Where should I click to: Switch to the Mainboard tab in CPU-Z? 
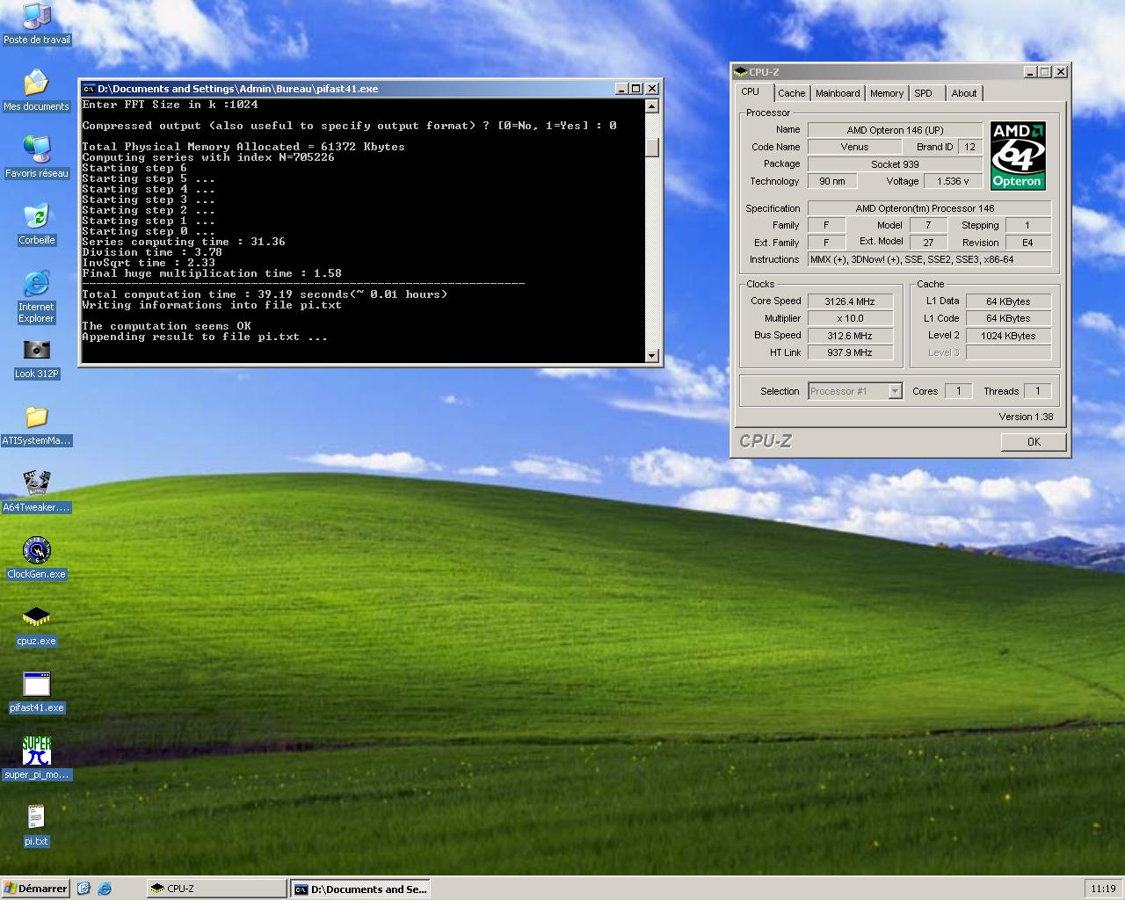tap(838, 93)
